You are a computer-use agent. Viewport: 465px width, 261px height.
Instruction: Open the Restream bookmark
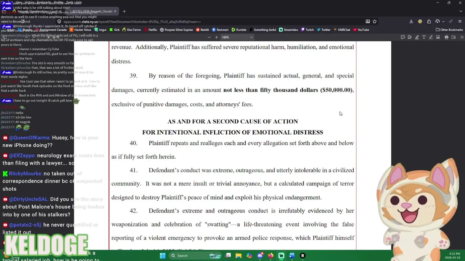point(220,30)
